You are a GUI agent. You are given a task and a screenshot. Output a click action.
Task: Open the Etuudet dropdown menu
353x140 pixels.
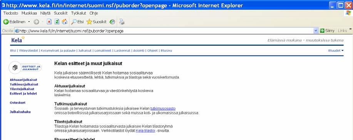coord(336,51)
